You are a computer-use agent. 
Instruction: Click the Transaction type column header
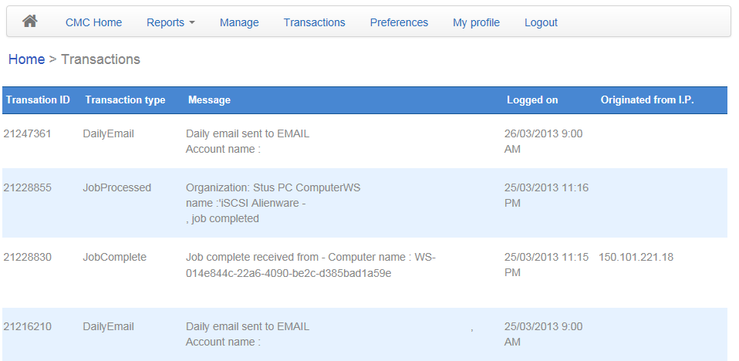(x=125, y=100)
